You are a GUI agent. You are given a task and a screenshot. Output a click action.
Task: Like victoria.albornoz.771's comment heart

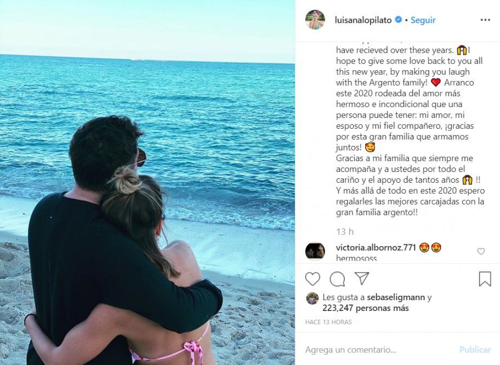coord(481,251)
